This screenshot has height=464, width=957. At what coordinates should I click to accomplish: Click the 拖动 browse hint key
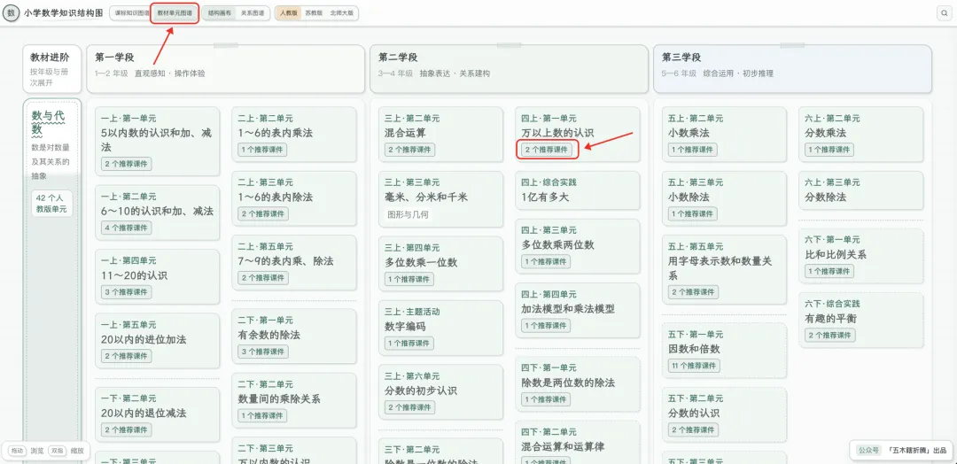(17, 452)
